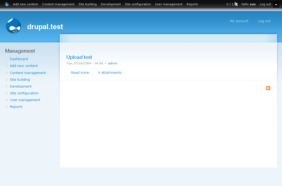Select Reports in the top admin menu
282x186 pixels.
[x=192, y=4]
